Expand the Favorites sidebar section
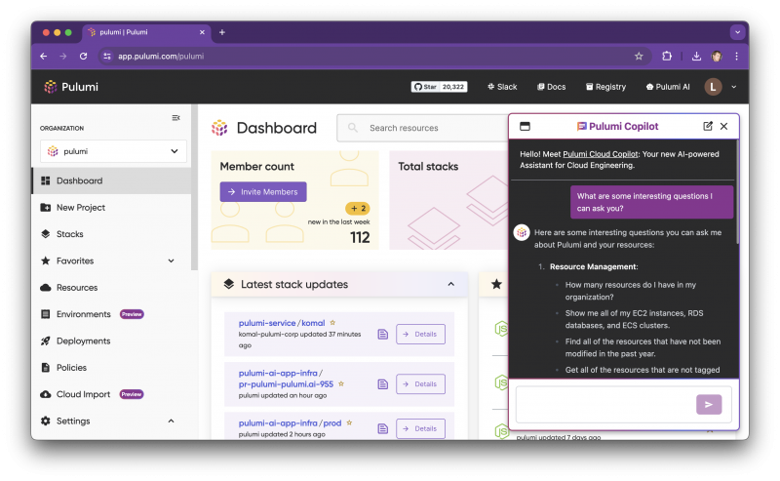This screenshot has height=481, width=780. (x=172, y=261)
